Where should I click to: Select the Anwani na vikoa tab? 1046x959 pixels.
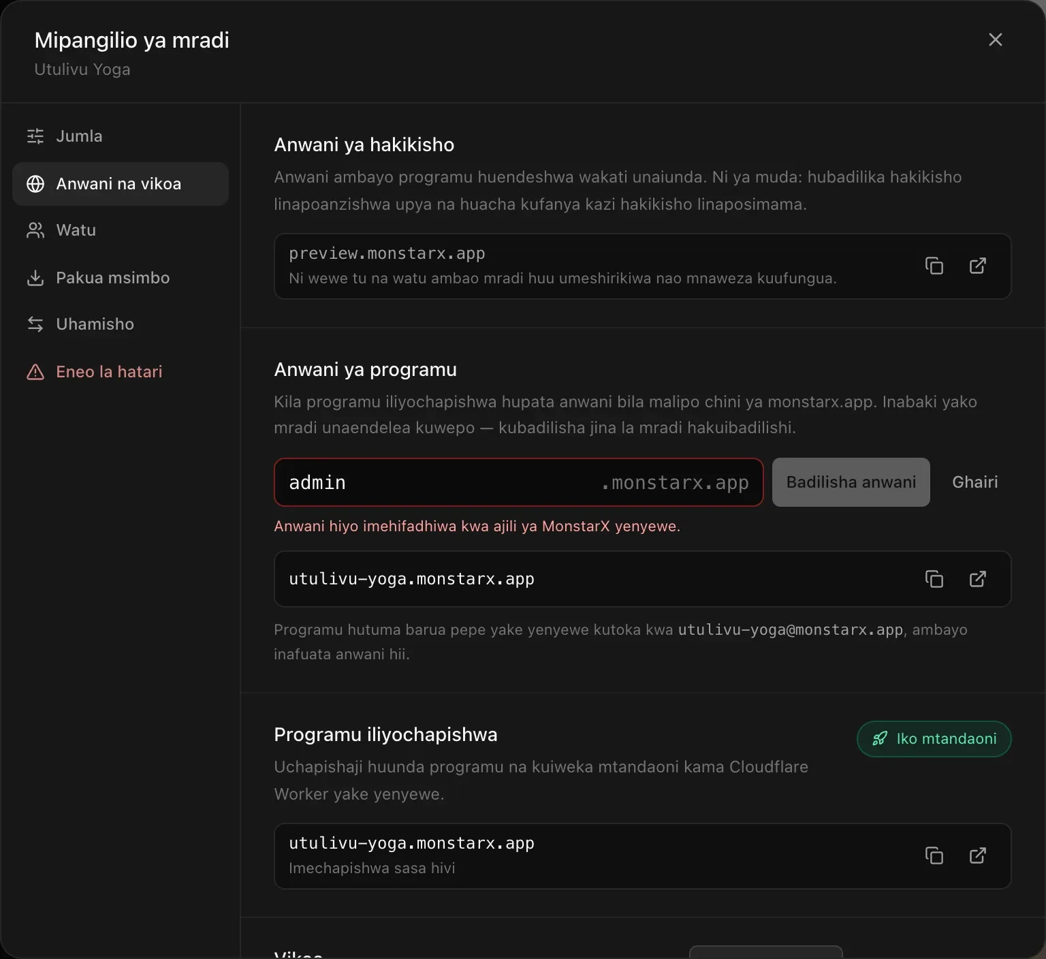121,184
